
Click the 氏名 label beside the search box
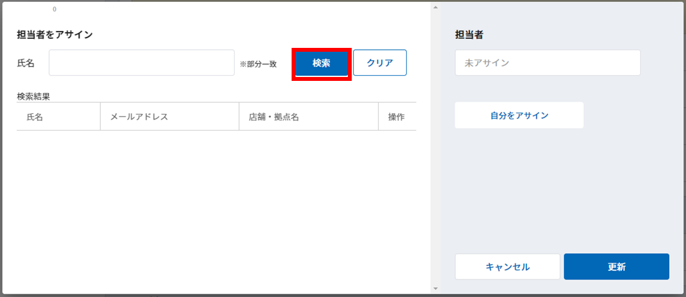25,63
